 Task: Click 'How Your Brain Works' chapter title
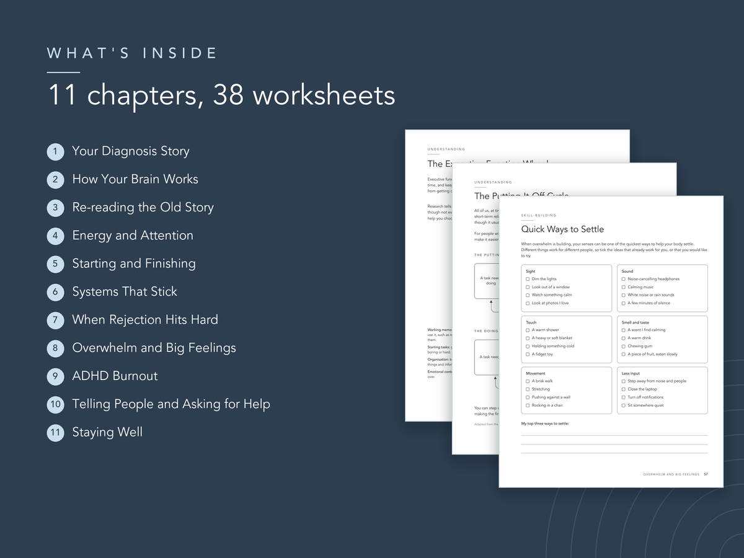[x=135, y=179]
